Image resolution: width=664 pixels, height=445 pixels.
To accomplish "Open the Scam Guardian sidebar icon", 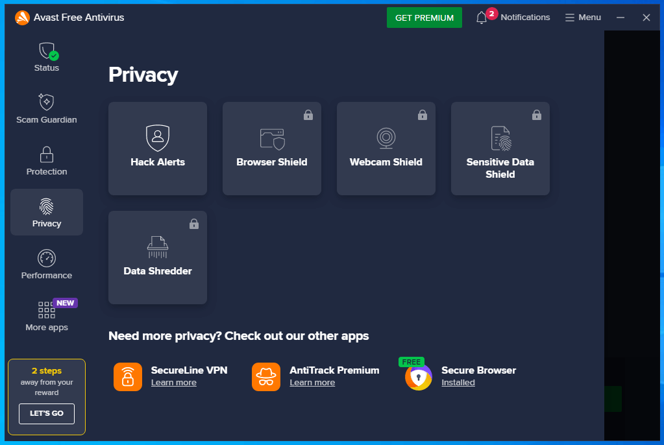I will (x=46, y=102).
